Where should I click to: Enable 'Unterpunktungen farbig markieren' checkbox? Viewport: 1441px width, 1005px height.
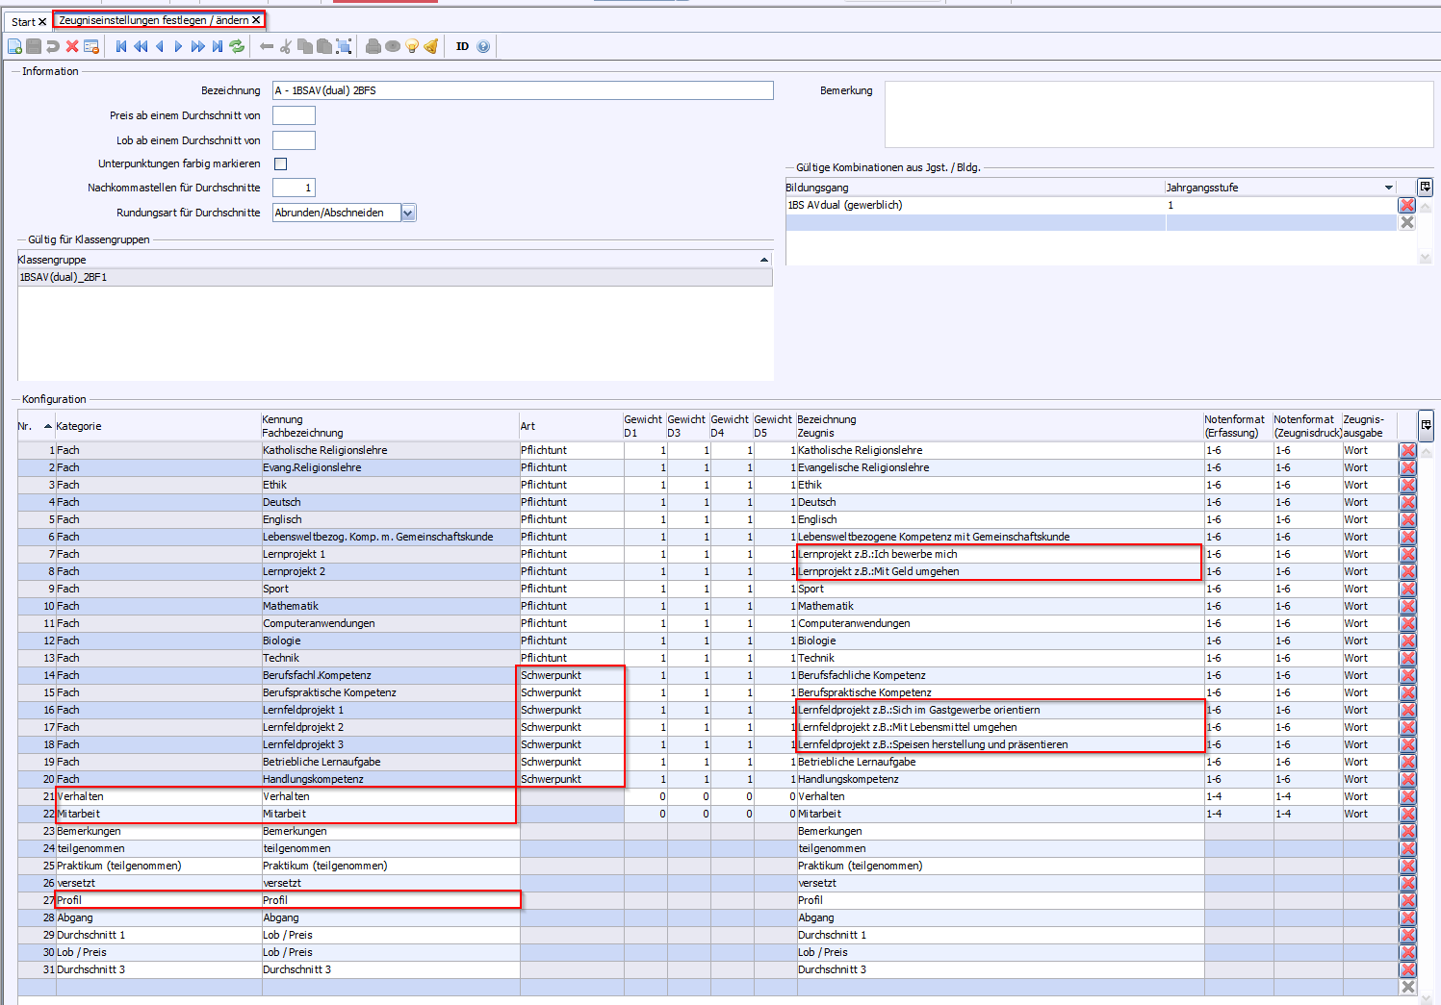[x=281, y=164]
